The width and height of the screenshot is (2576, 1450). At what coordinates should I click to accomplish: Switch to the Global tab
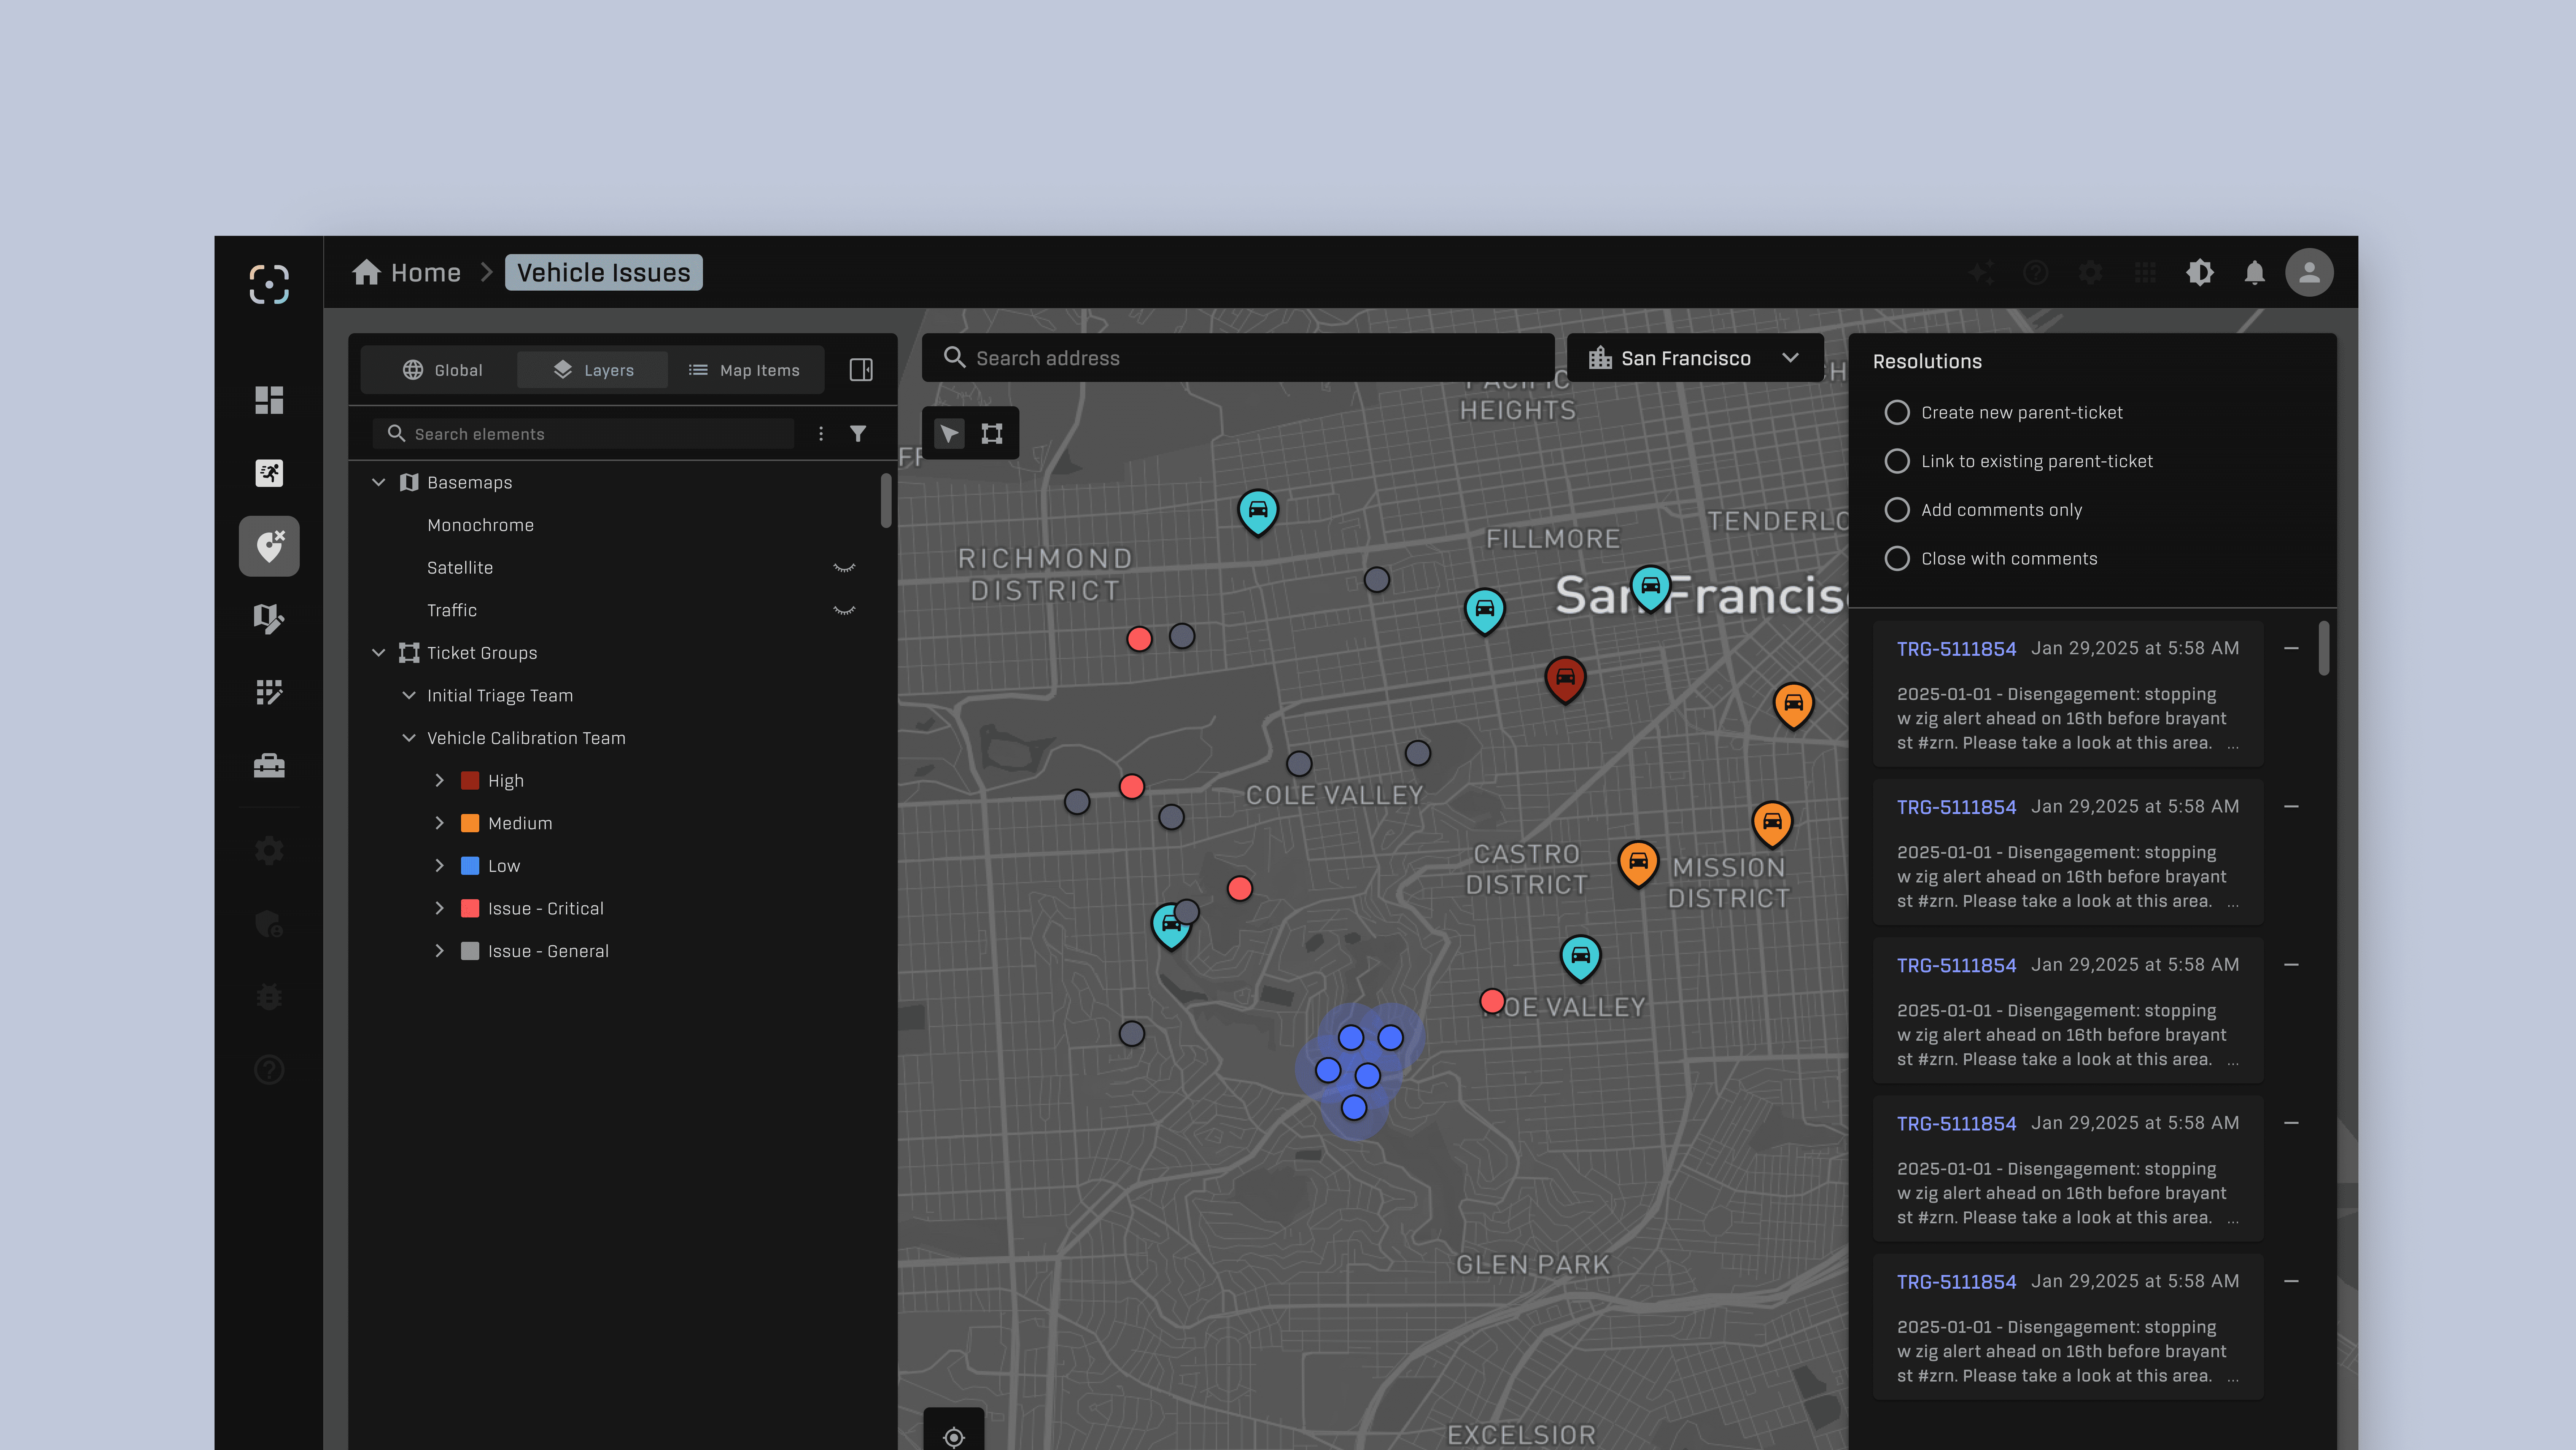[442, 370]
